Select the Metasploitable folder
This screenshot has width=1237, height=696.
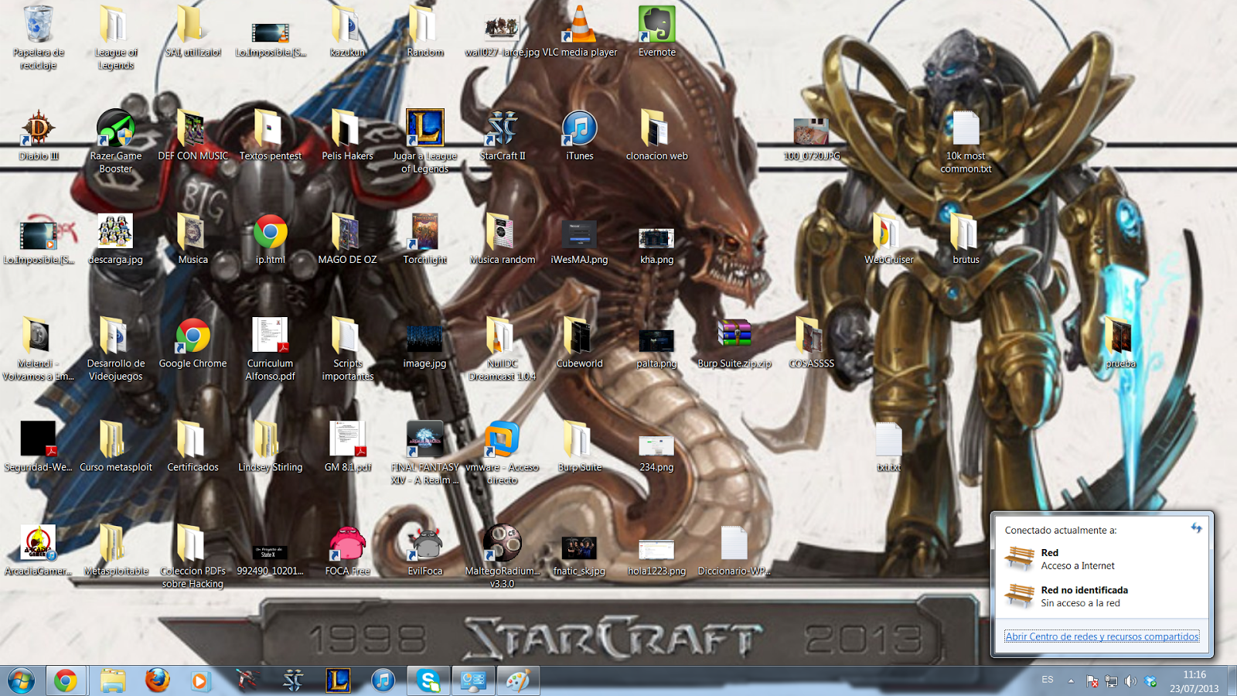coord(116,550)
